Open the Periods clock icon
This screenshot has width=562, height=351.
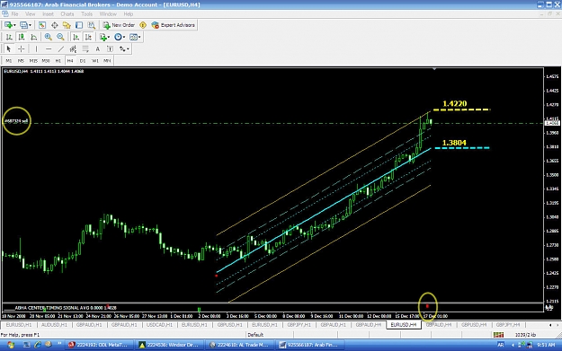tap(118, 37)
